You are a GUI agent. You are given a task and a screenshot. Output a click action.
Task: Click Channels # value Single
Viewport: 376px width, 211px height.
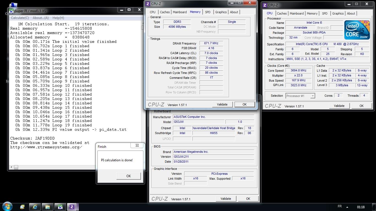(x=232, y=22)
